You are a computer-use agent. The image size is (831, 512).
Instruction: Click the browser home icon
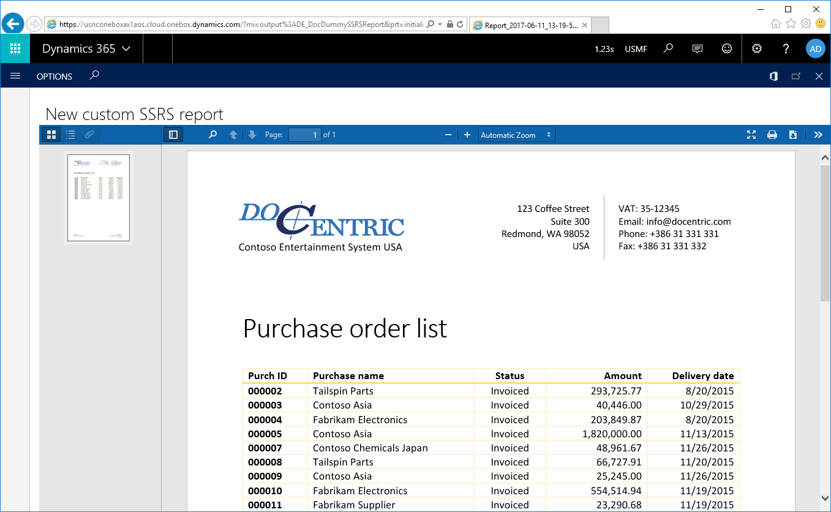click(x=776, y=23)
